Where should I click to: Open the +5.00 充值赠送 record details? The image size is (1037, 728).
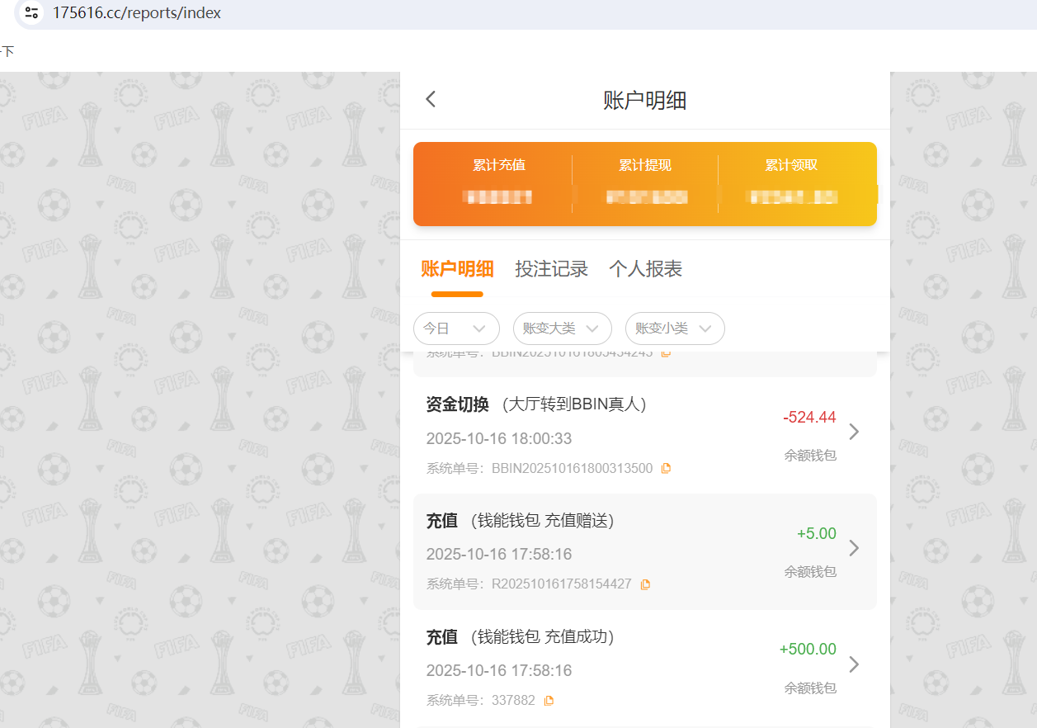tap(854, 547)
